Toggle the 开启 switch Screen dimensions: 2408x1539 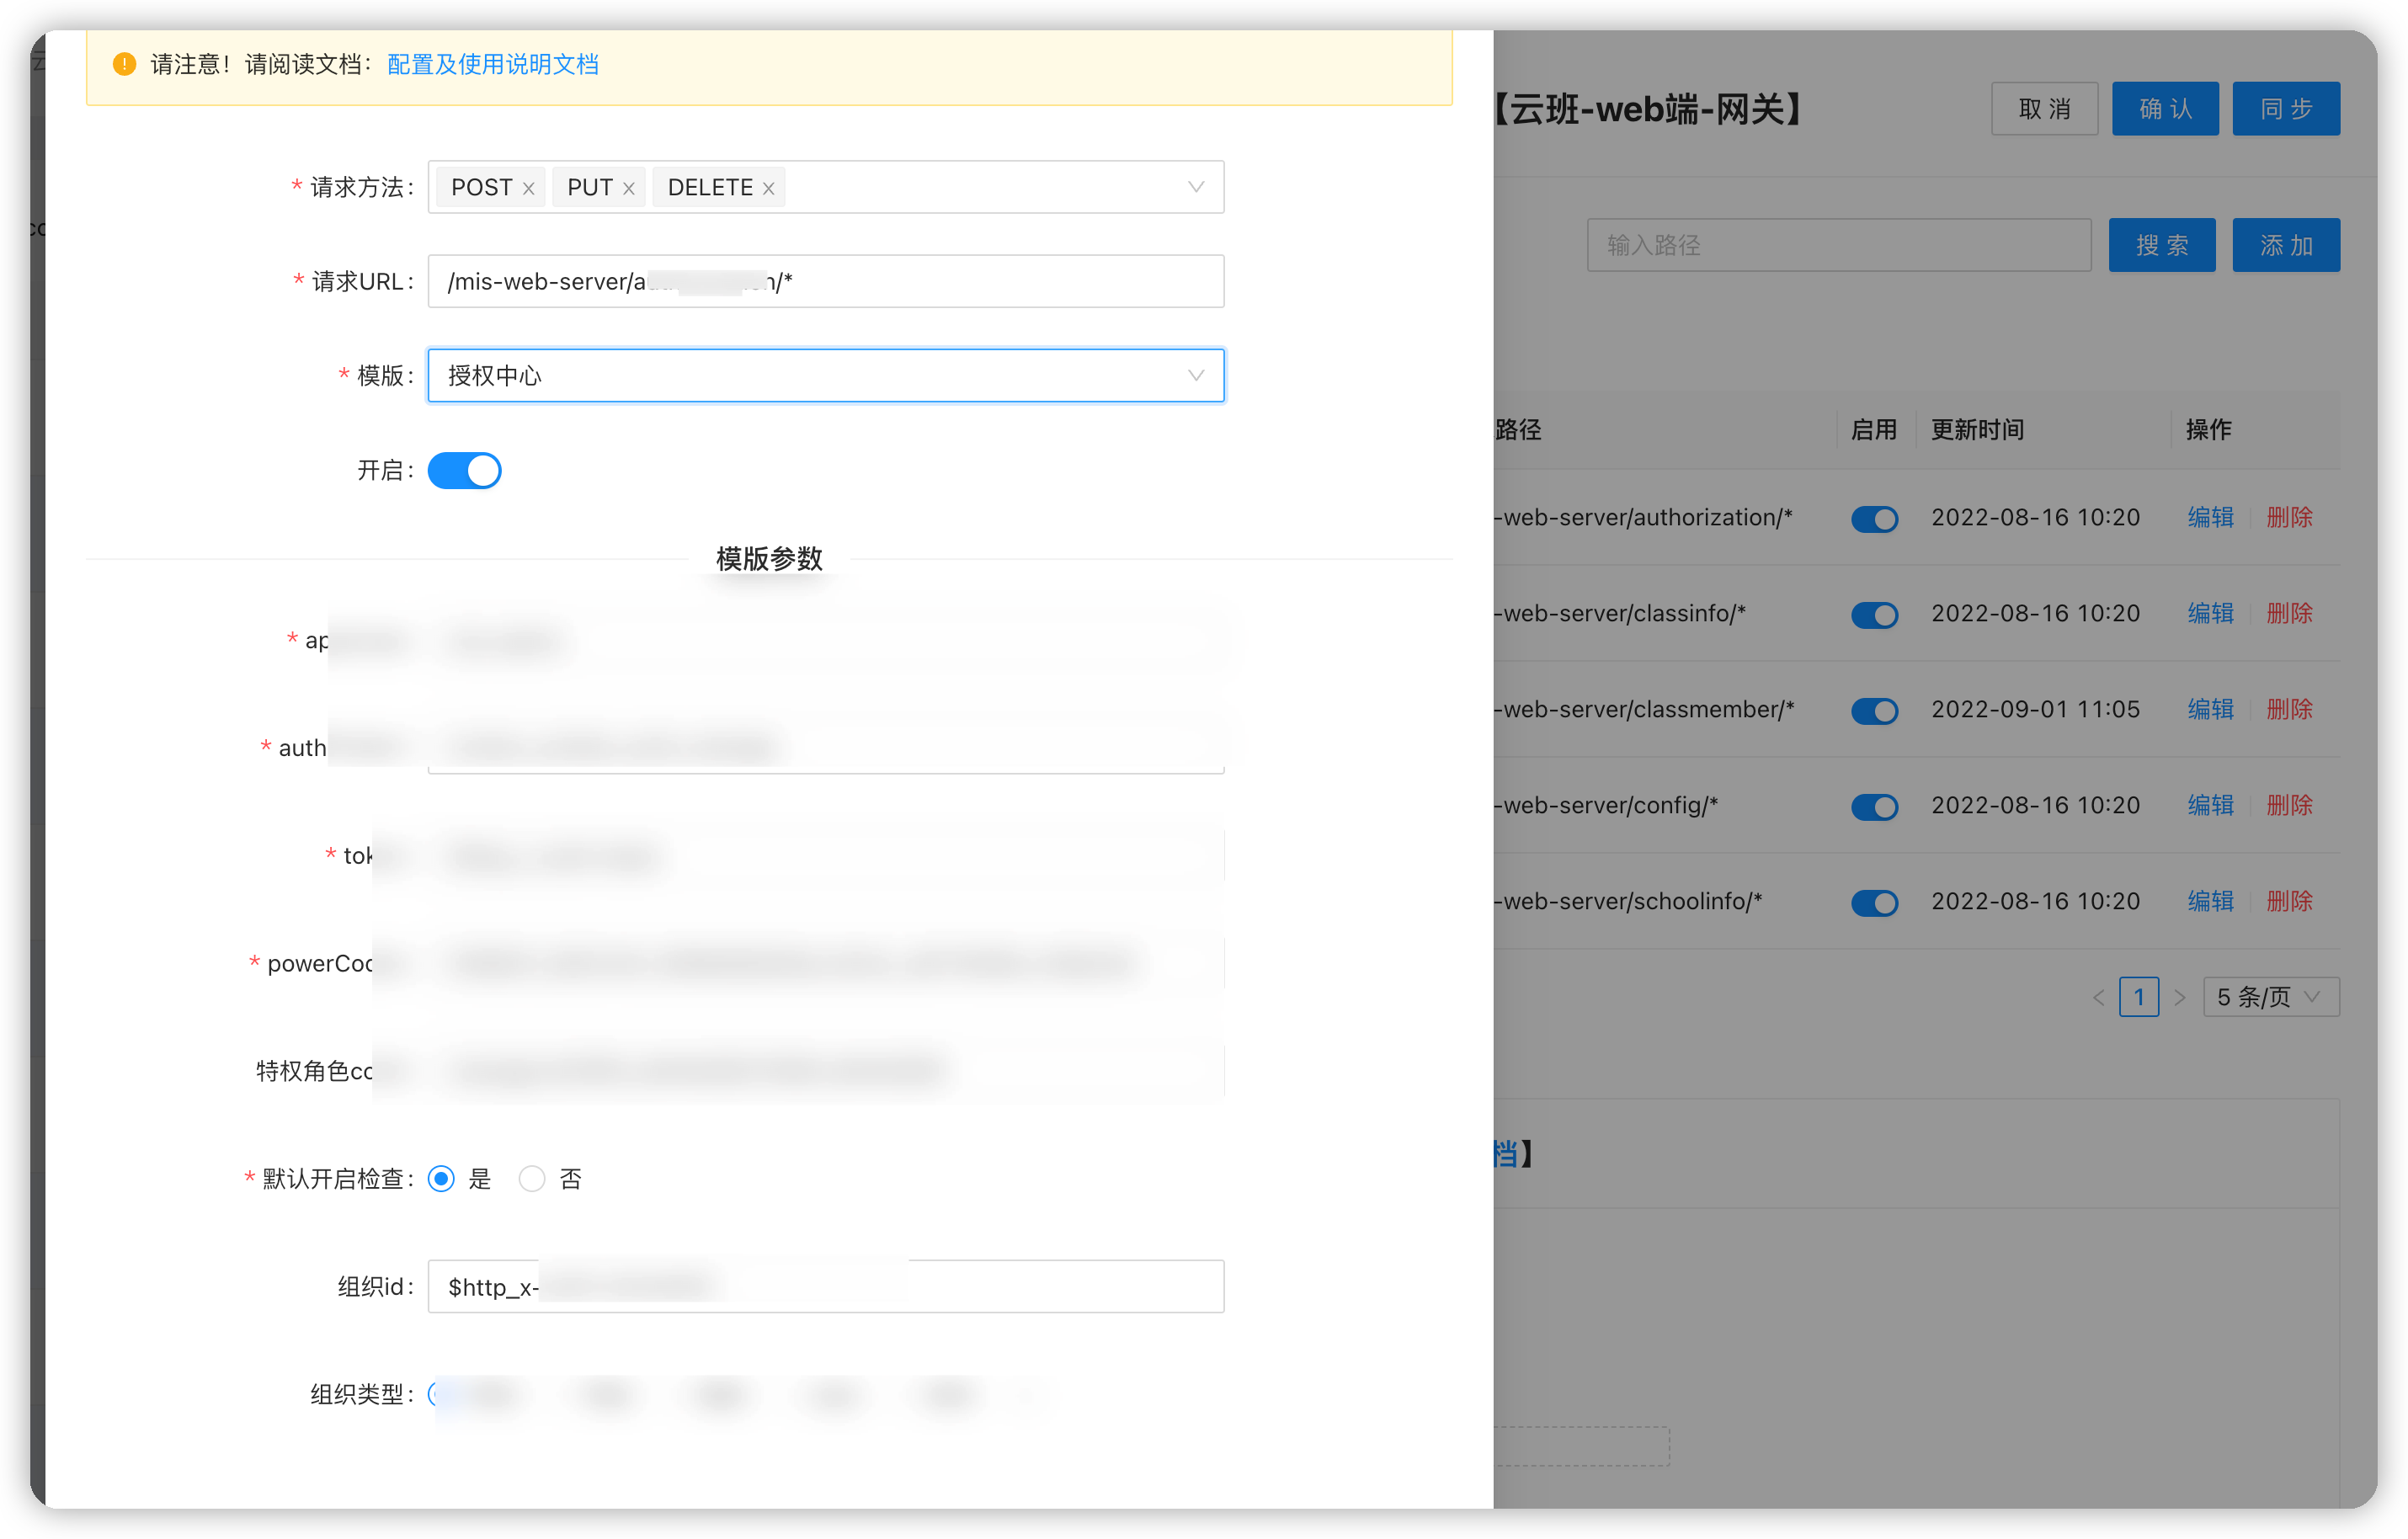tap(464, 470)
